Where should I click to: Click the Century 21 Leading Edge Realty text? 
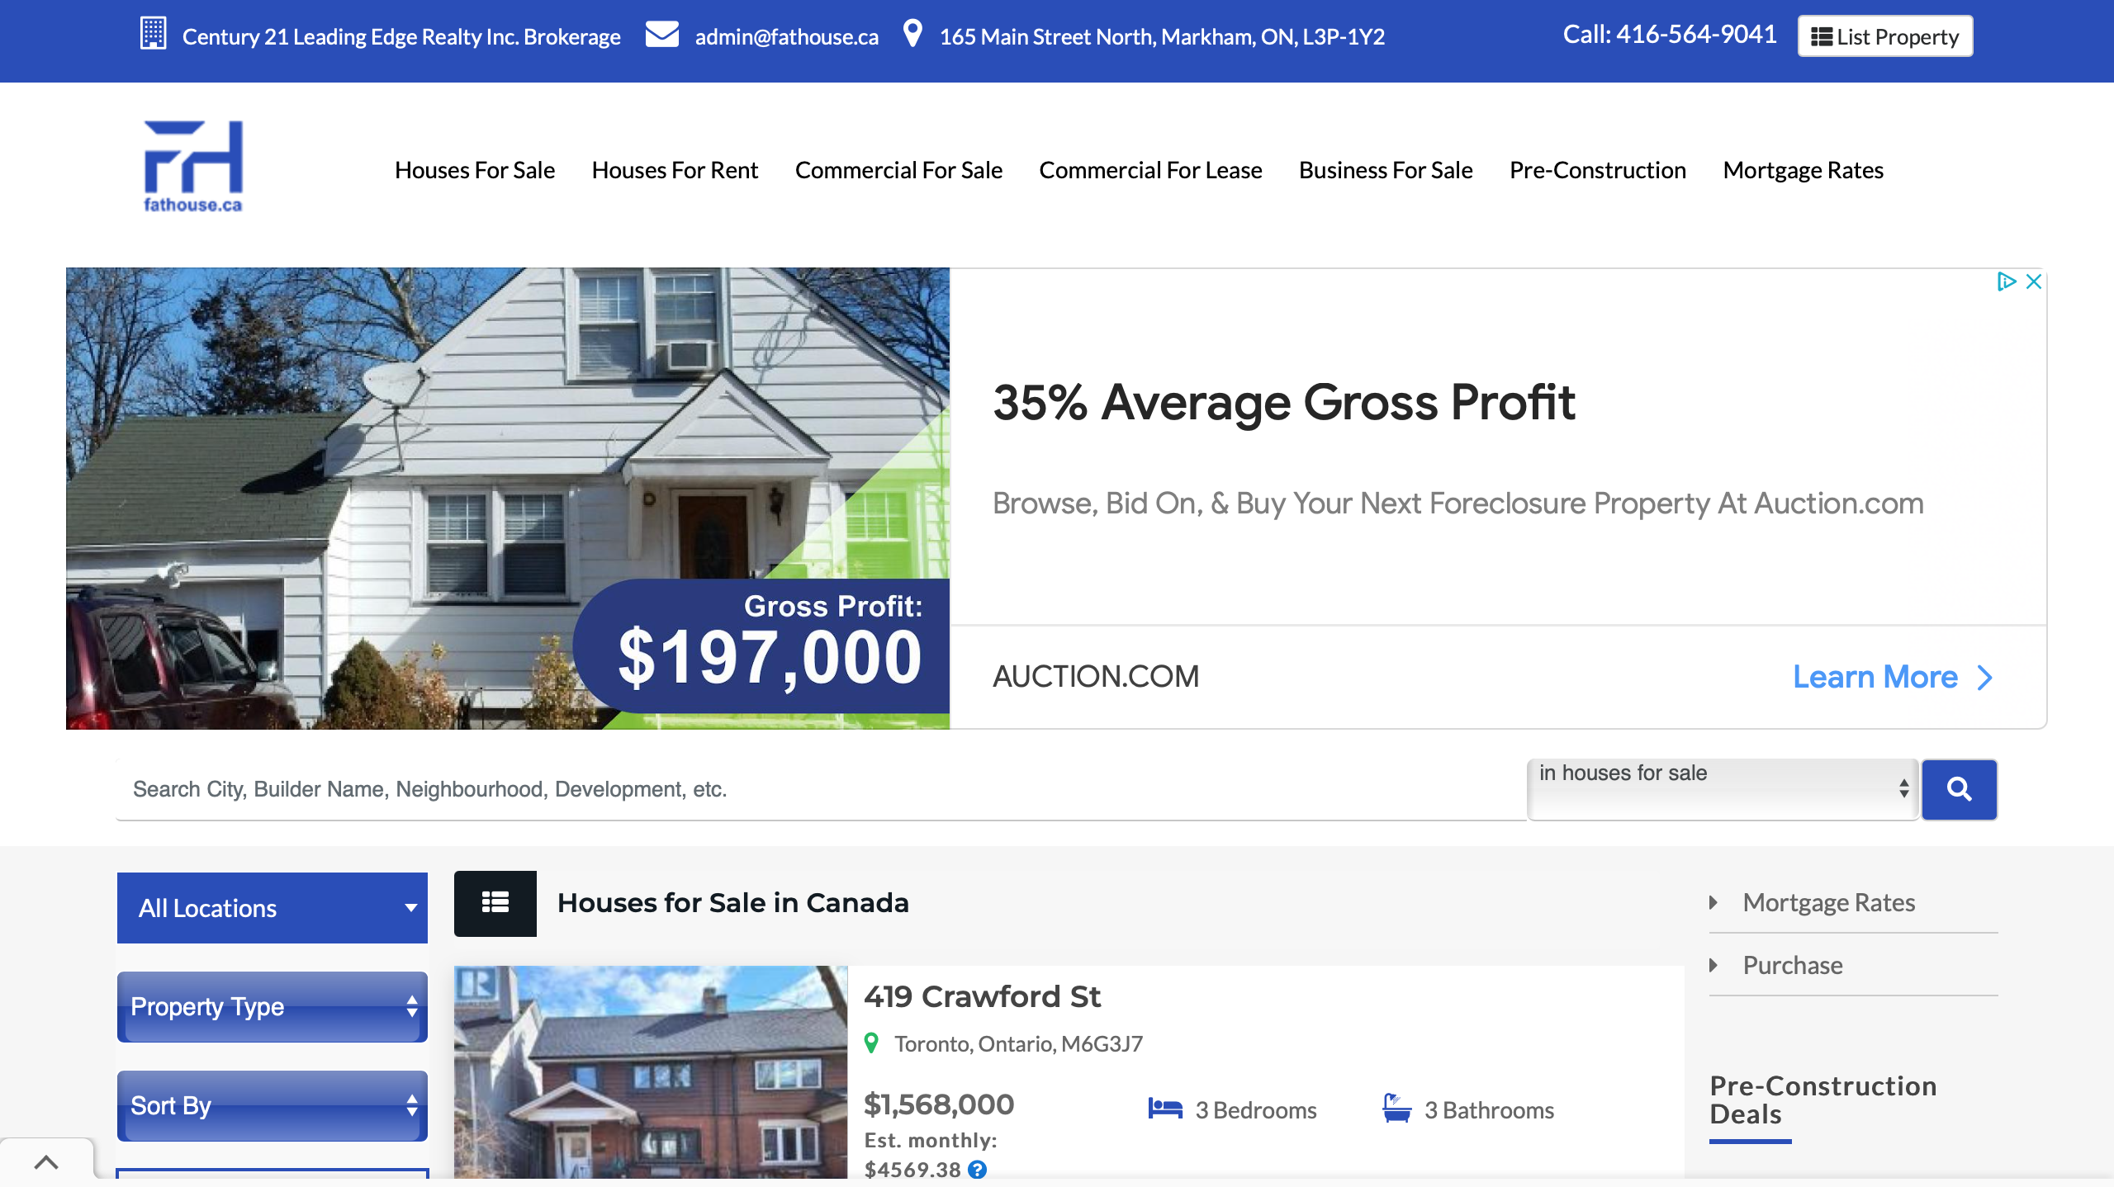pos(401,36)
